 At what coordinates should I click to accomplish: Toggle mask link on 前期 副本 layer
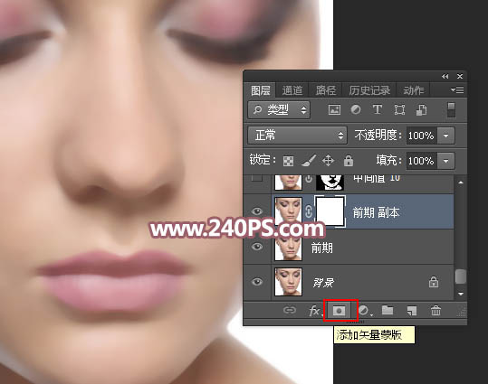click(309, 211)
